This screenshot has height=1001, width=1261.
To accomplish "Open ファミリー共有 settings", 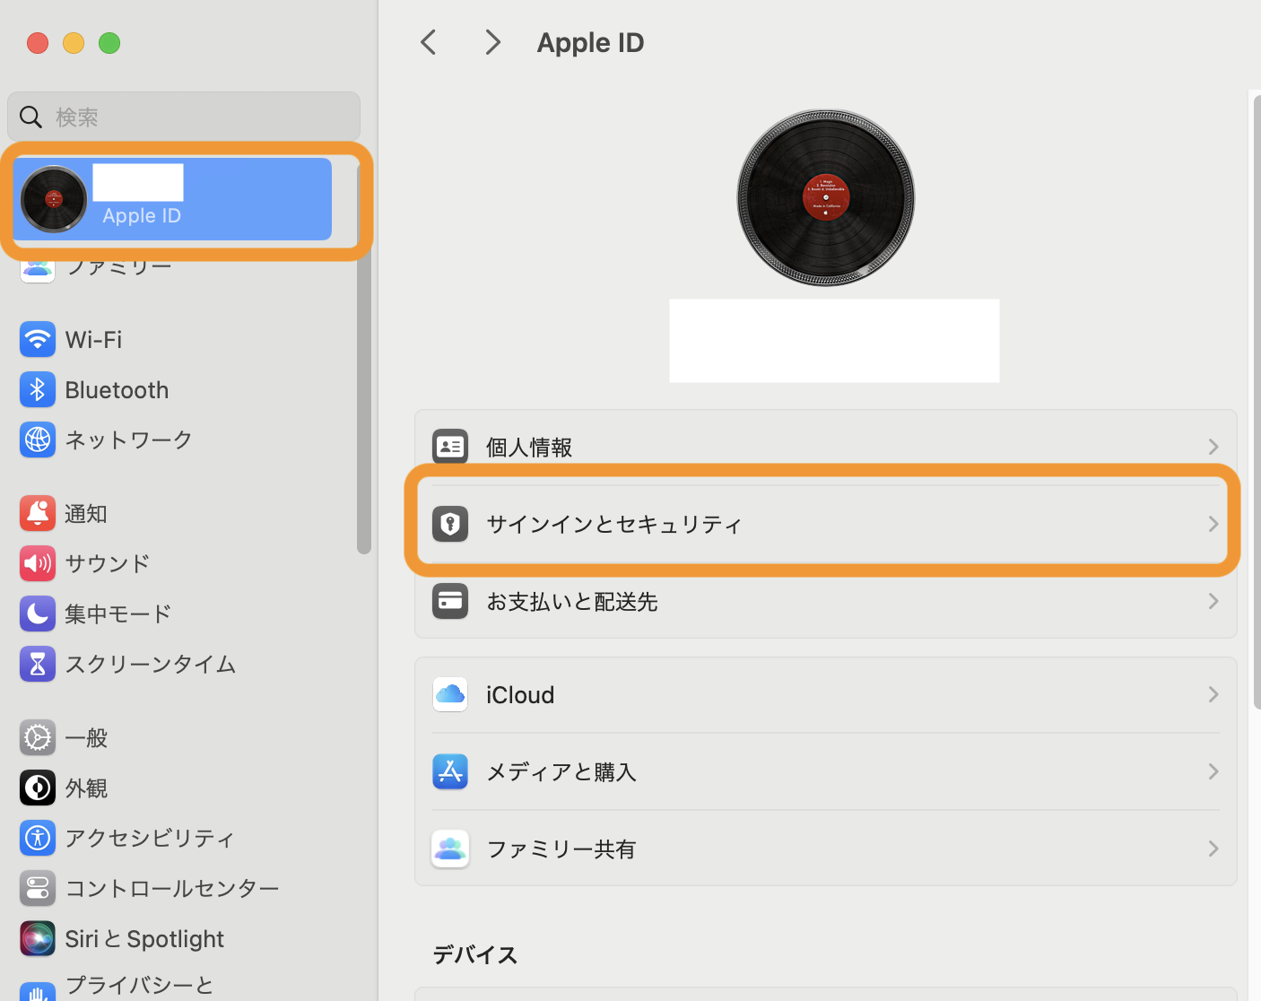I will pyautogui.click(x=825, y=849).
